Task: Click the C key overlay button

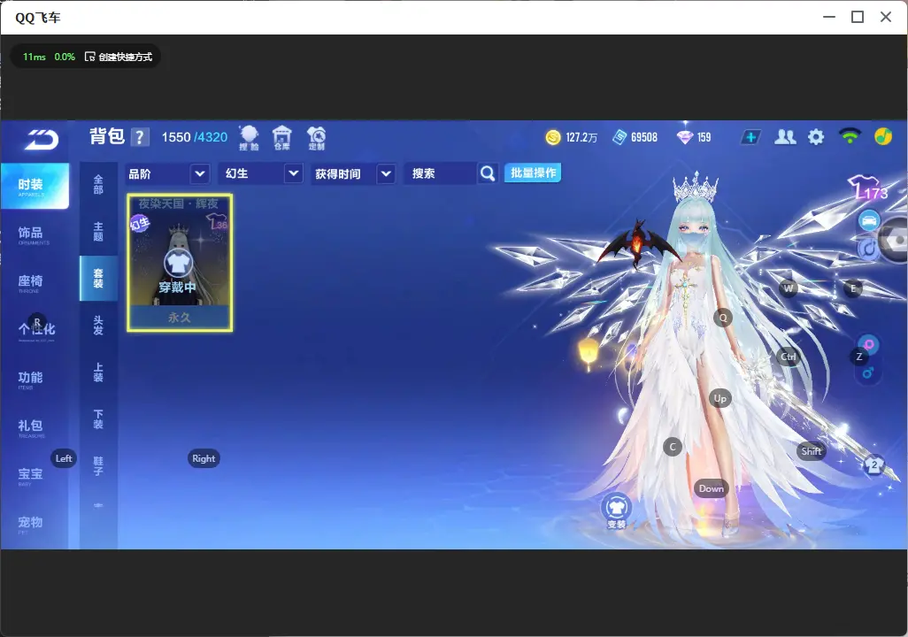Action: pos(673,447)
